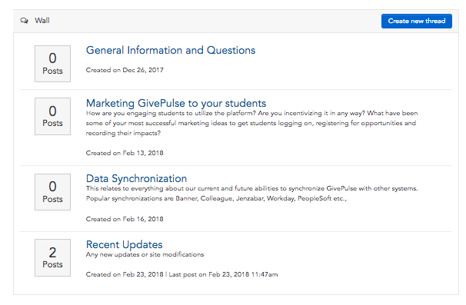Viewport: 466px width, 305px height.
Task: Open the General Information and Questions thread
Action: coord(171,50)
